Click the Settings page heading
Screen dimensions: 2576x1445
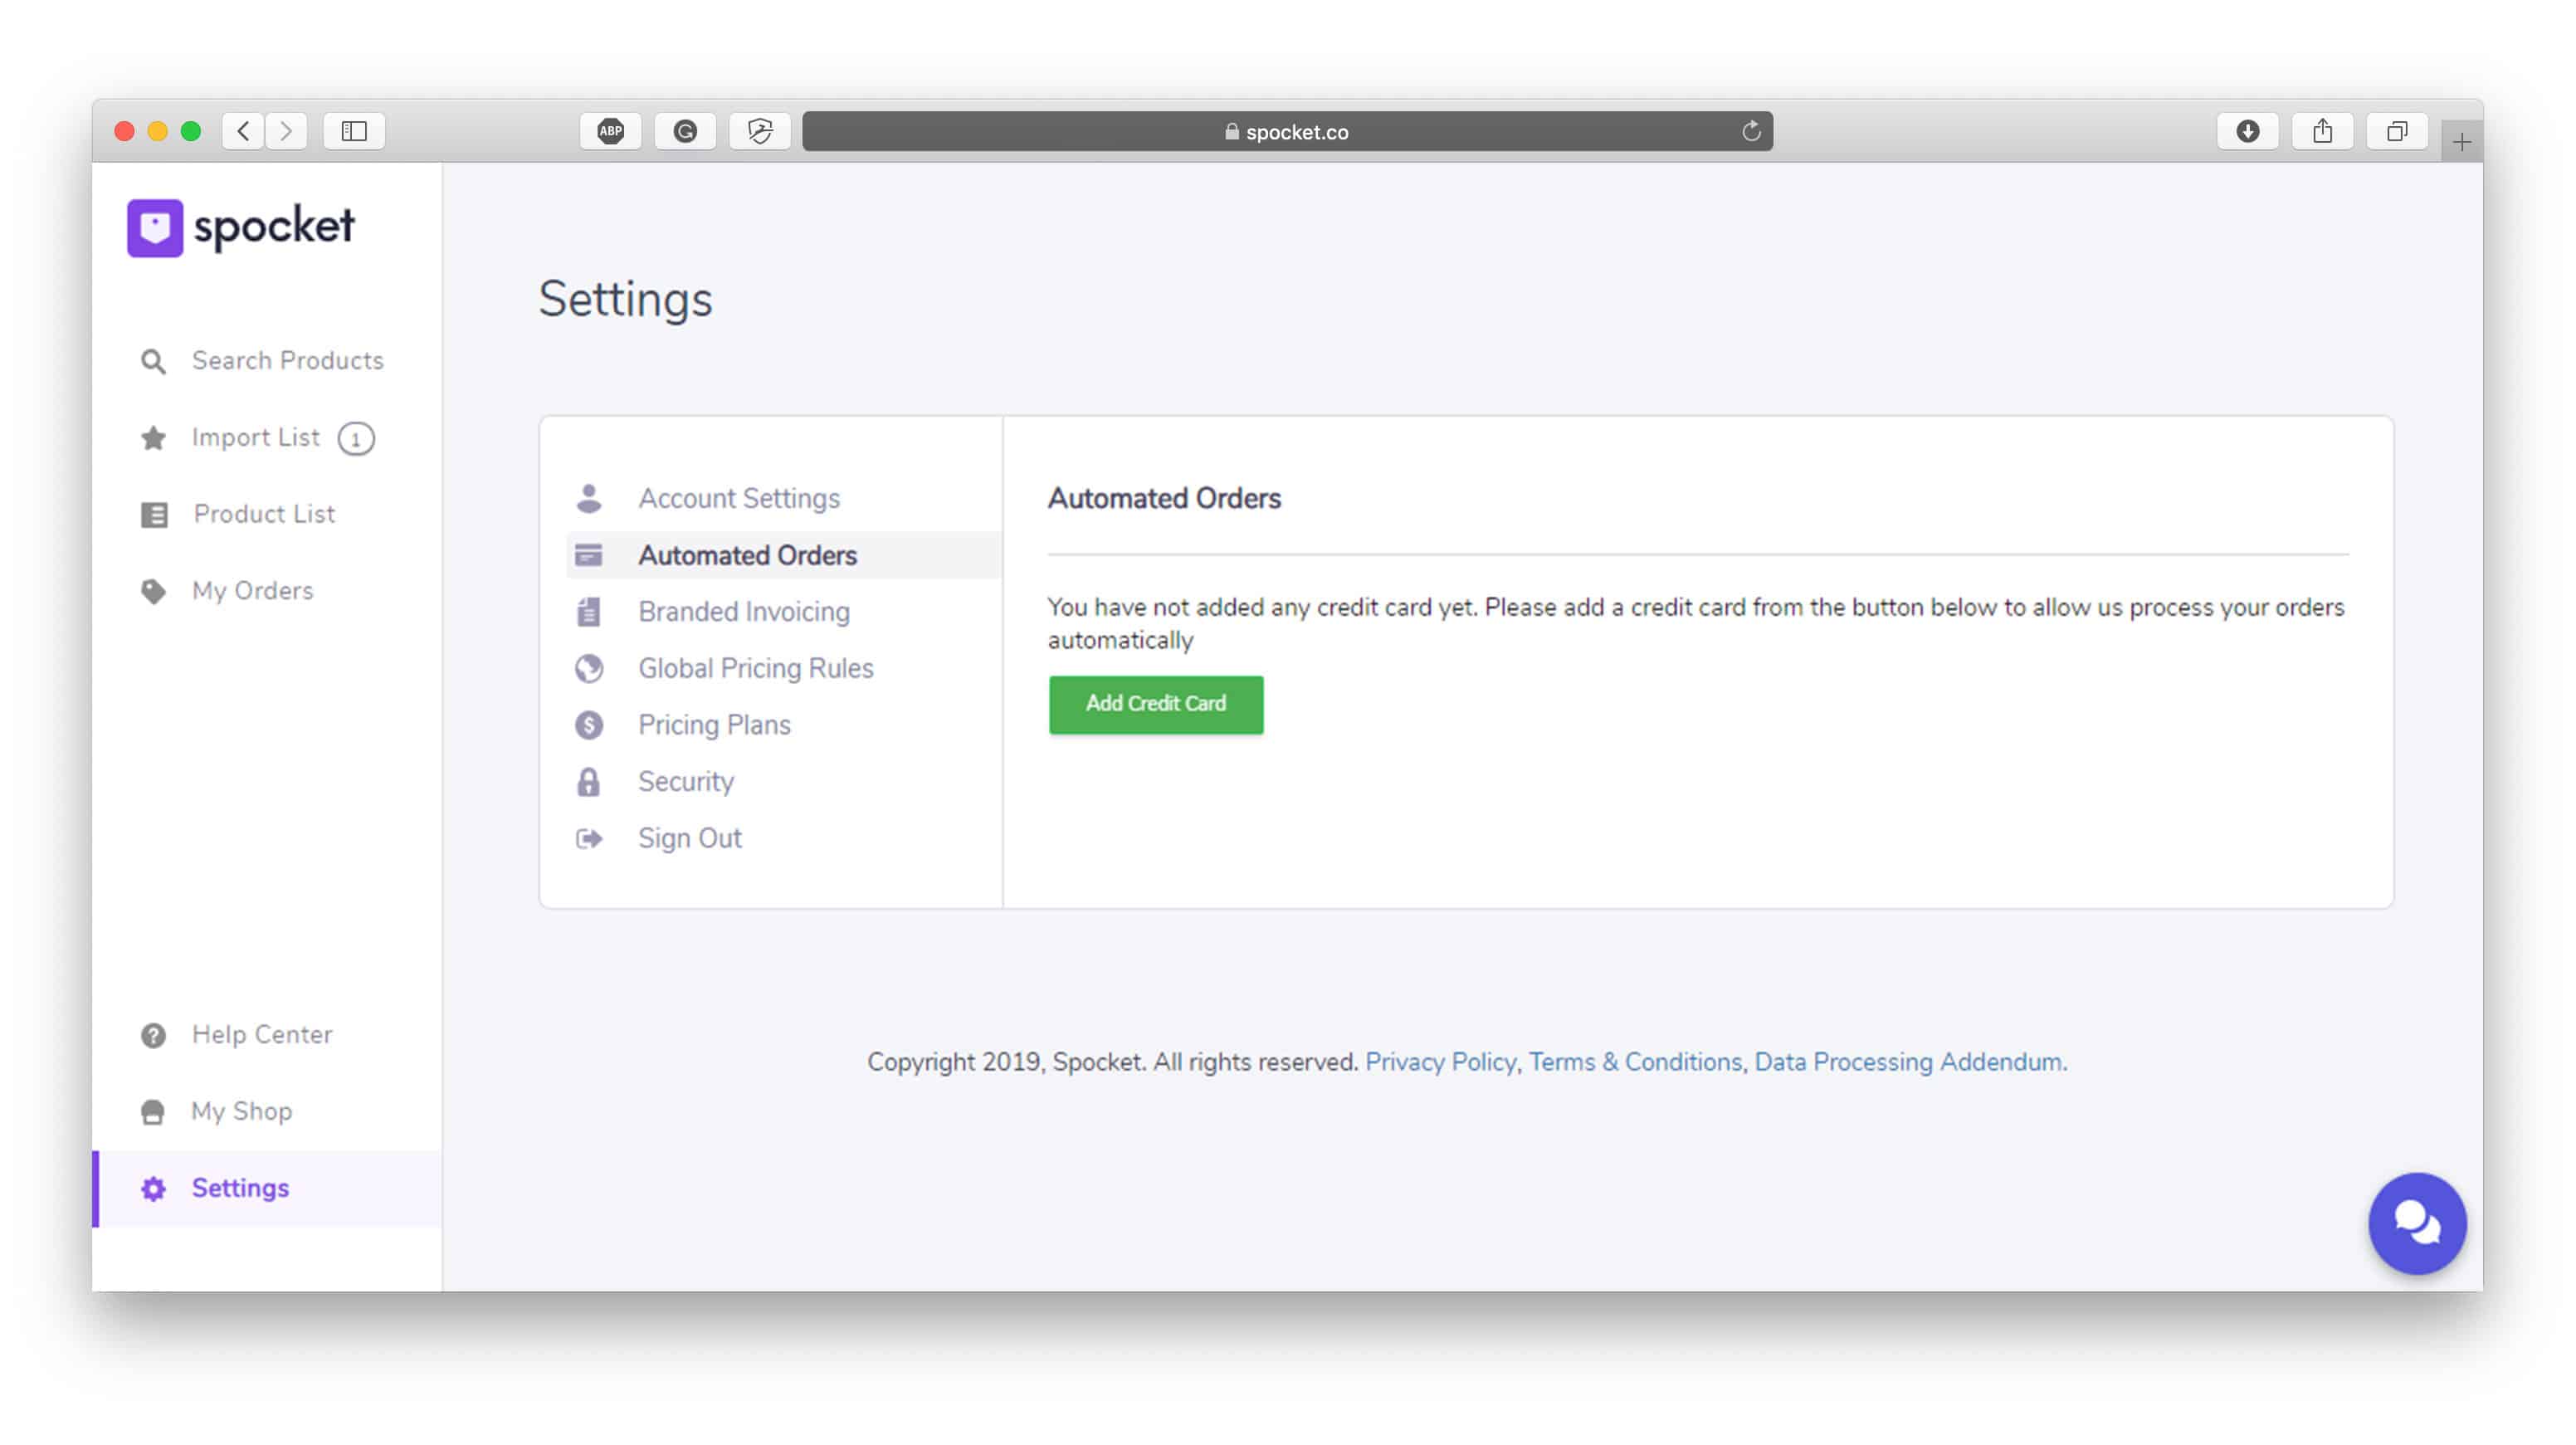[x=625, y=300]
